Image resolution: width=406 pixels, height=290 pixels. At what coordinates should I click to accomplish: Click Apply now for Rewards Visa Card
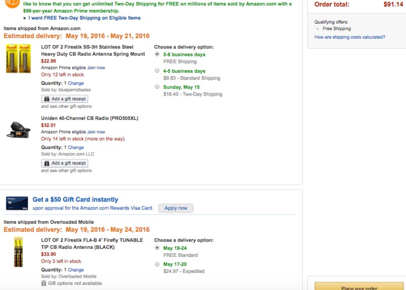click(176, 208)
